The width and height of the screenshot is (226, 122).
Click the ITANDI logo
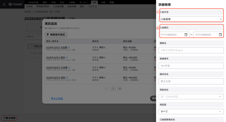pyautogui.click(x=15, y=4)
